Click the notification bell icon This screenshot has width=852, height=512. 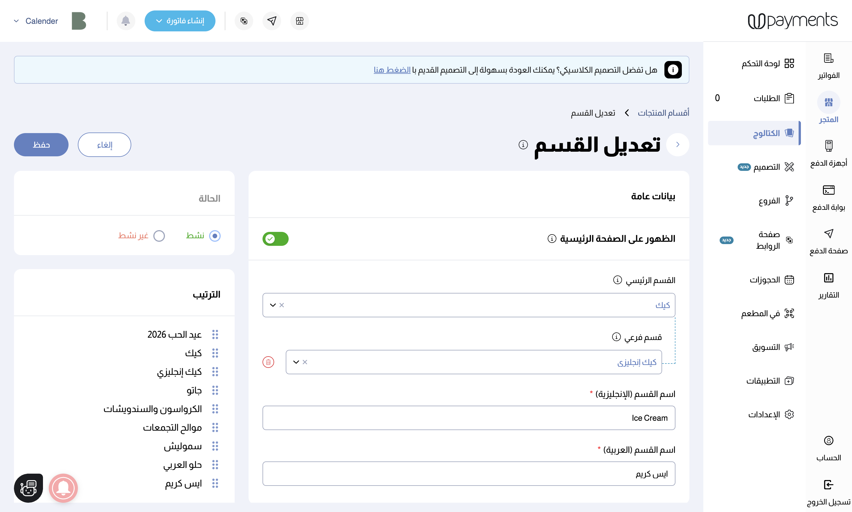click(125, 21)
